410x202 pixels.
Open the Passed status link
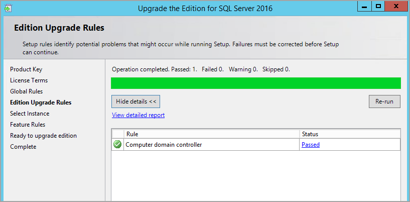click(x=310, y=145)
